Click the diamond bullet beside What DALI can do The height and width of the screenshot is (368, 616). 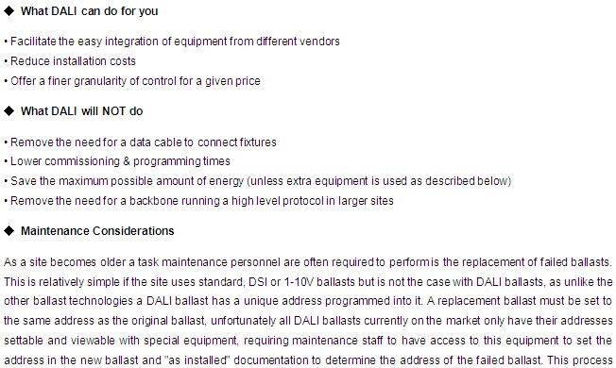(9, 11)
